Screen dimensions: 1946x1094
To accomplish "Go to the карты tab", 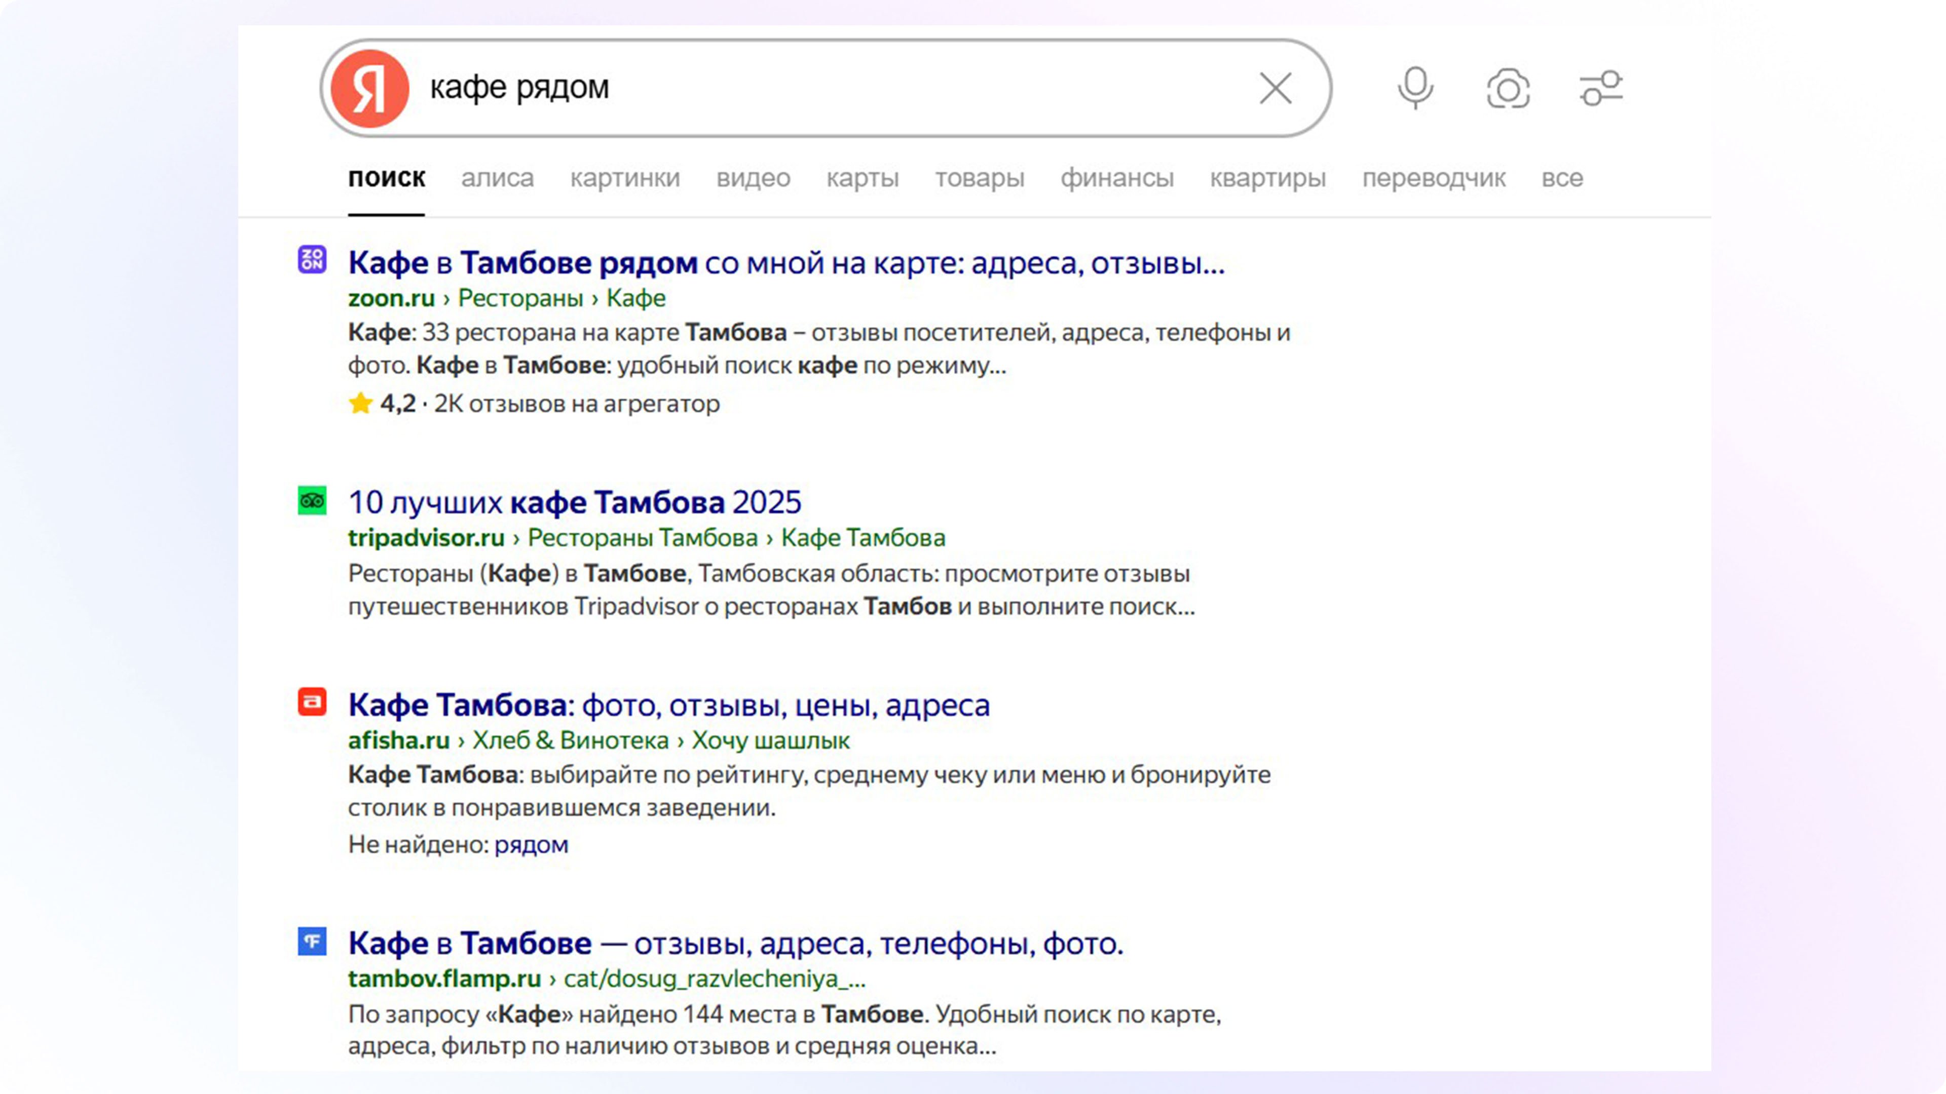I will pyautogui.click(x=862, y=178).
